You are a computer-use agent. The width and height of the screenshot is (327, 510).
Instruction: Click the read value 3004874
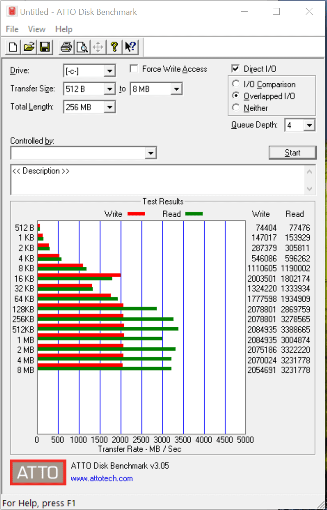click(x=295, y=340)
